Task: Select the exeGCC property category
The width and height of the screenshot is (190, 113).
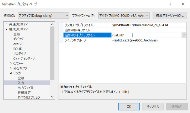Action: pos(19,44)
